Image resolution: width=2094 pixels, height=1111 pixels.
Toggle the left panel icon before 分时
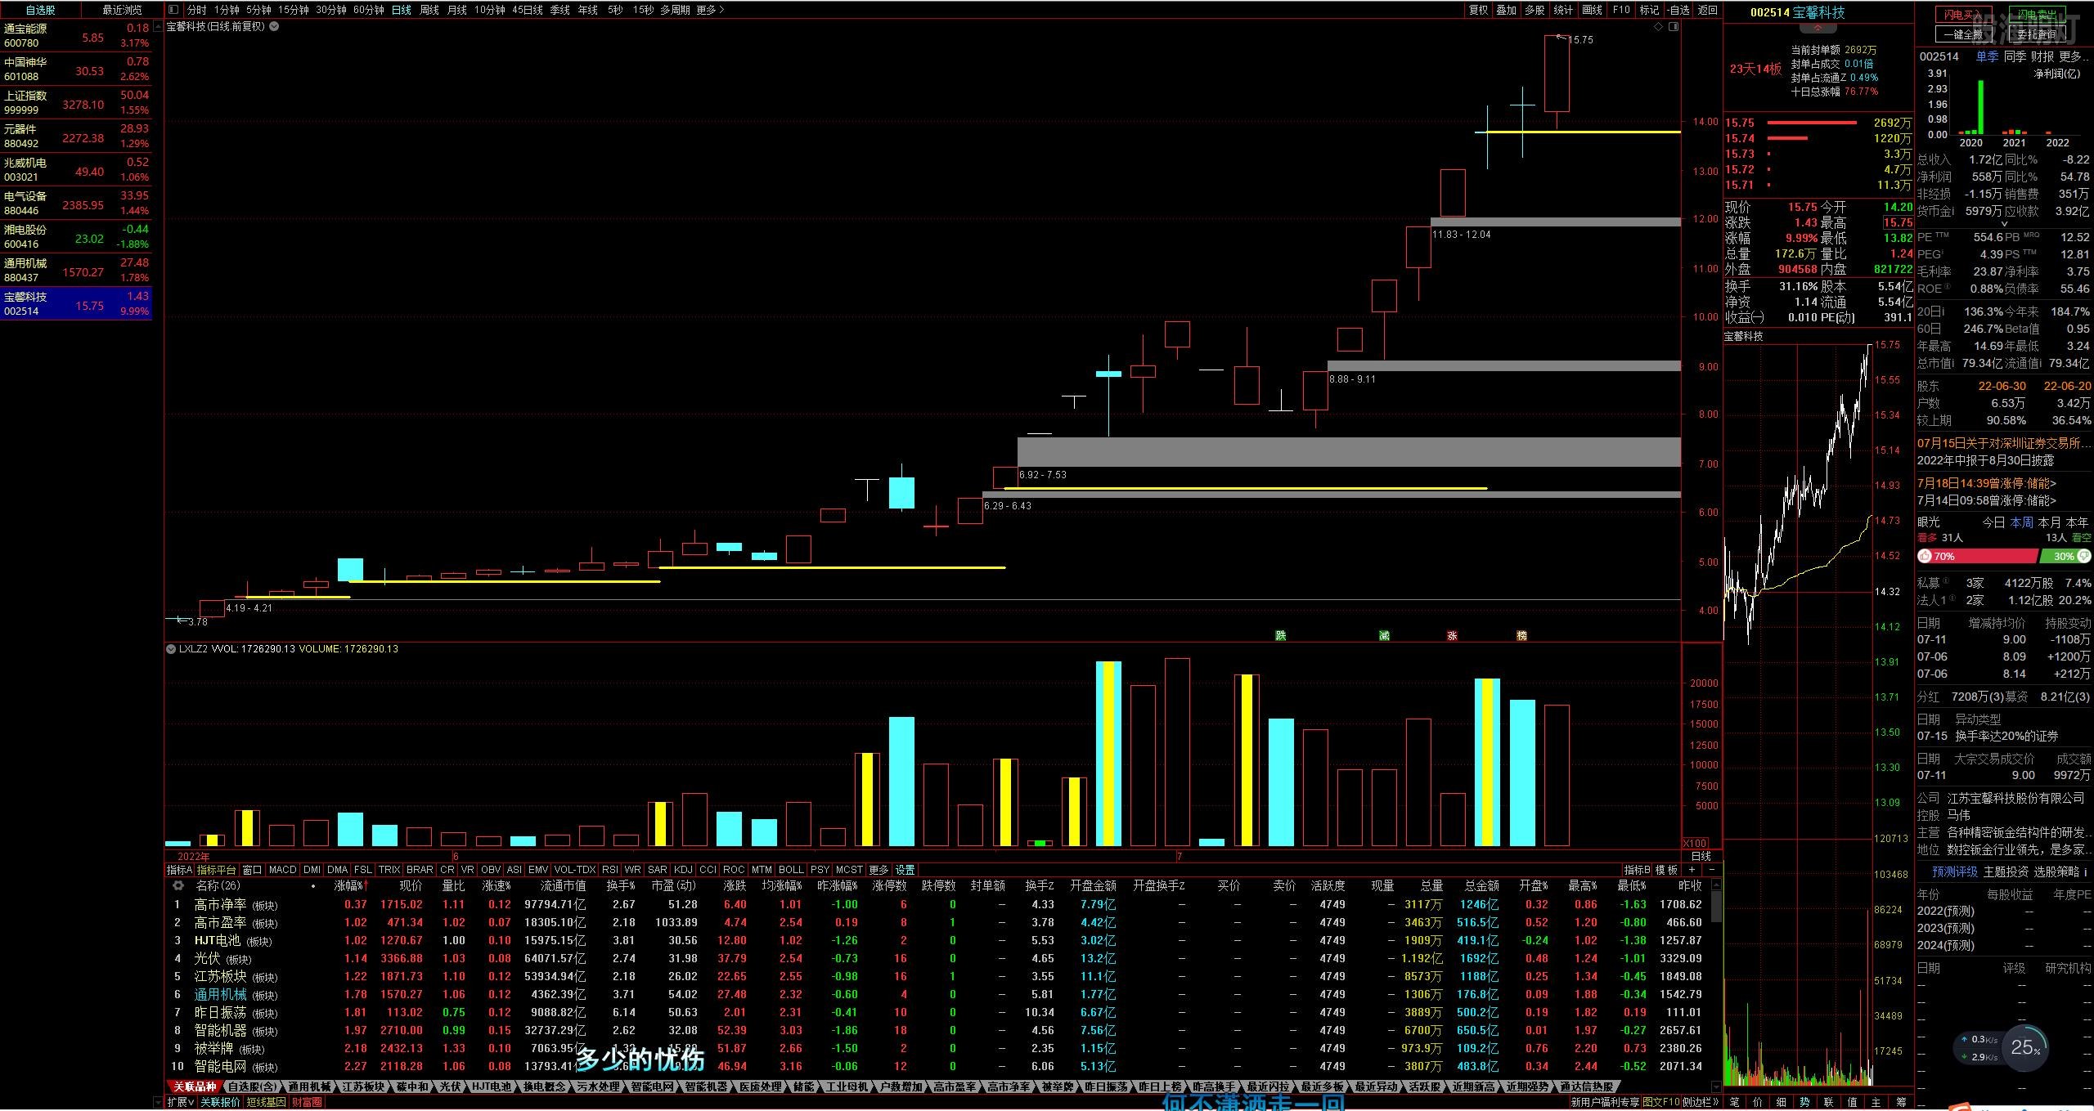173,10
